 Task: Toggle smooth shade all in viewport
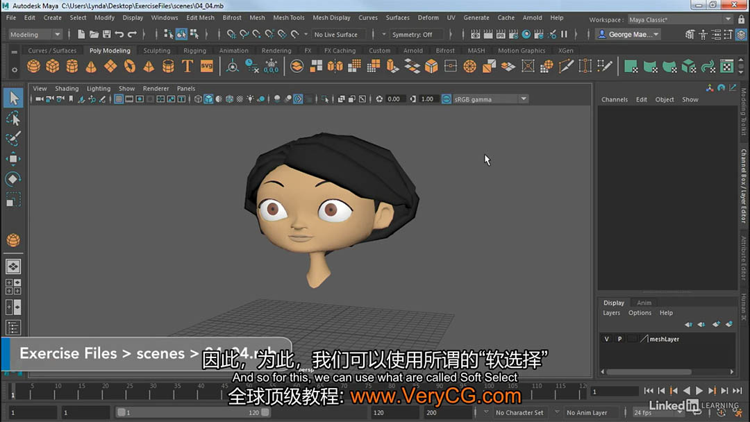(208, 99)
